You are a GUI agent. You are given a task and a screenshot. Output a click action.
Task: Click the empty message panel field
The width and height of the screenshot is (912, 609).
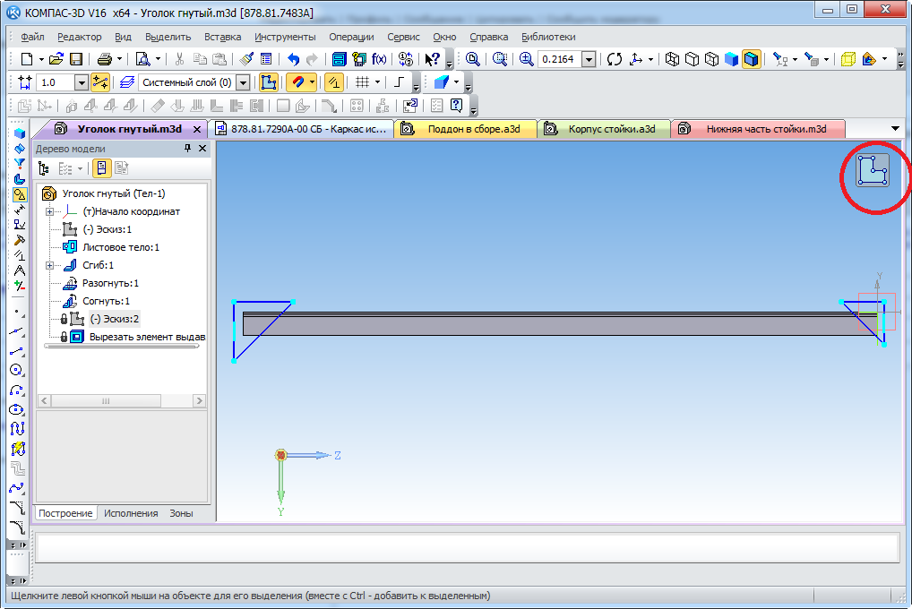click(466, 546)
